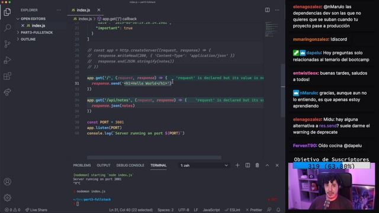
Task: Click the res.send link in chat
Action: click(x=327, y=126)
